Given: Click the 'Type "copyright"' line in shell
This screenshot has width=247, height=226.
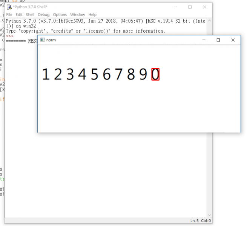Looking at the screenshot, I should [85, 31].
